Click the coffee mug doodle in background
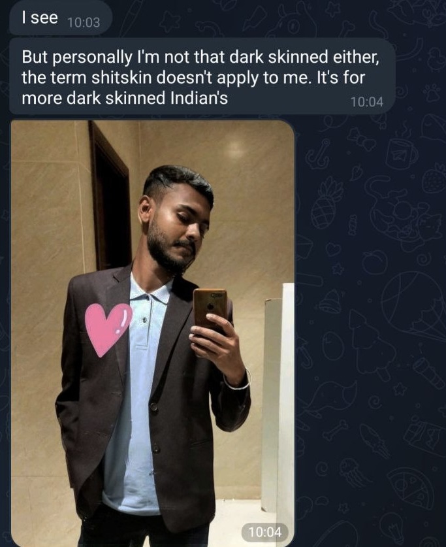This screenshot has width=446, height=547. click(x=401, y=153)
